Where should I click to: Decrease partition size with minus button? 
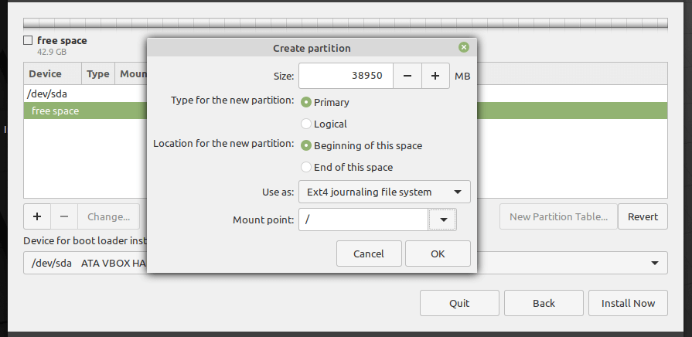pos(407,76)
